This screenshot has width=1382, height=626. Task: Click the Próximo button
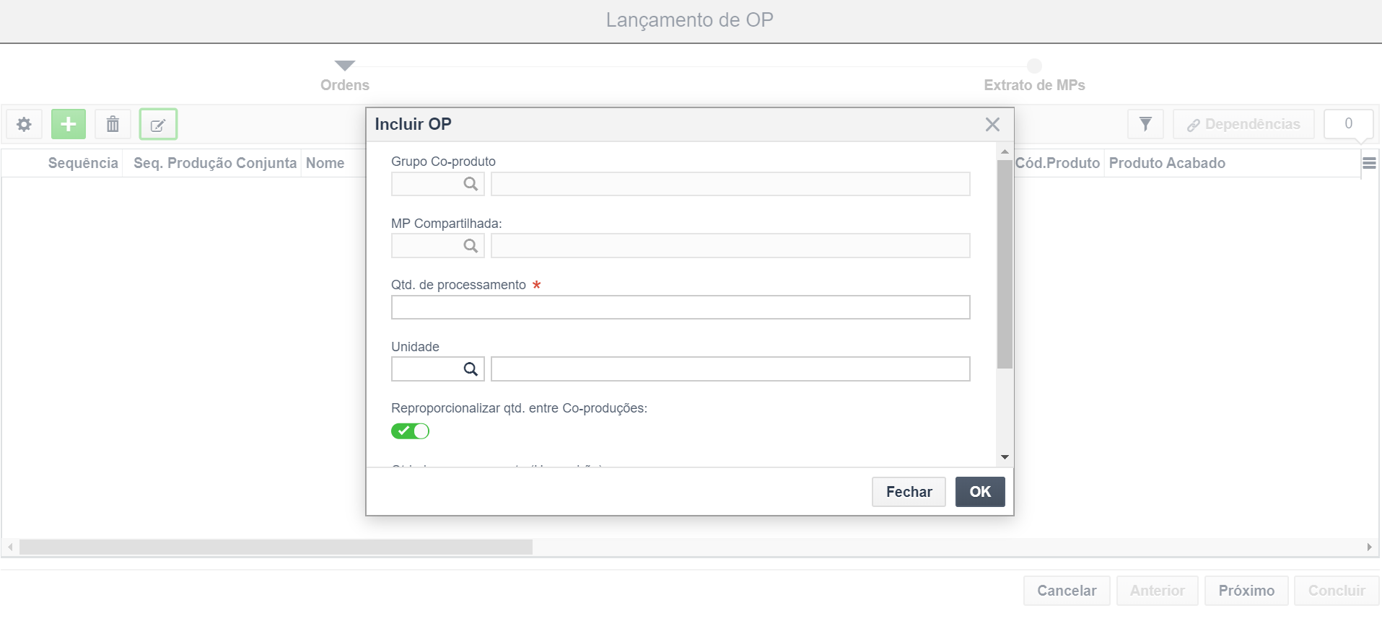[1246, 591]
